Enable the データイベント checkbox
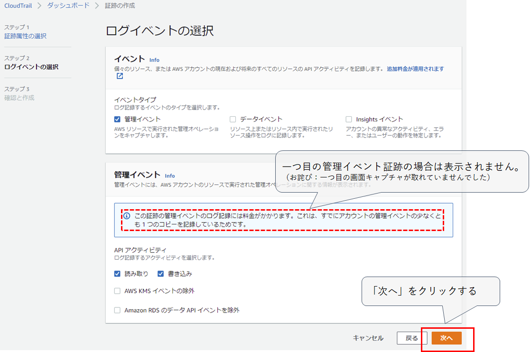Viewport: 531px width, 352px height. [233, 120]
